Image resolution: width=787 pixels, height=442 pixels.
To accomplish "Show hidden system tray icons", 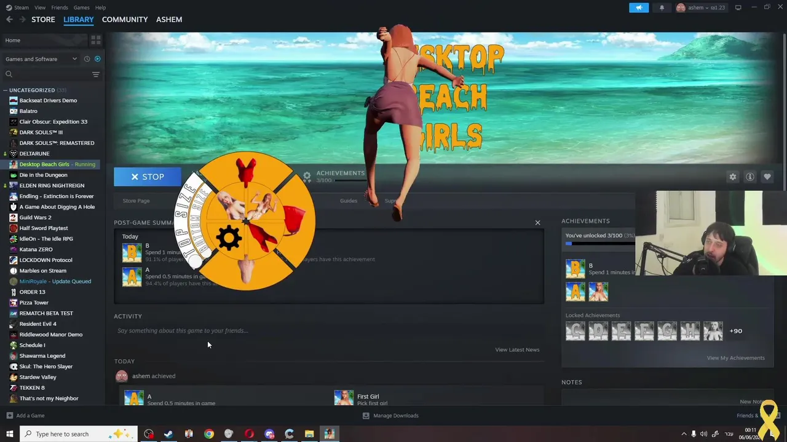I will (x=684, y=434).
